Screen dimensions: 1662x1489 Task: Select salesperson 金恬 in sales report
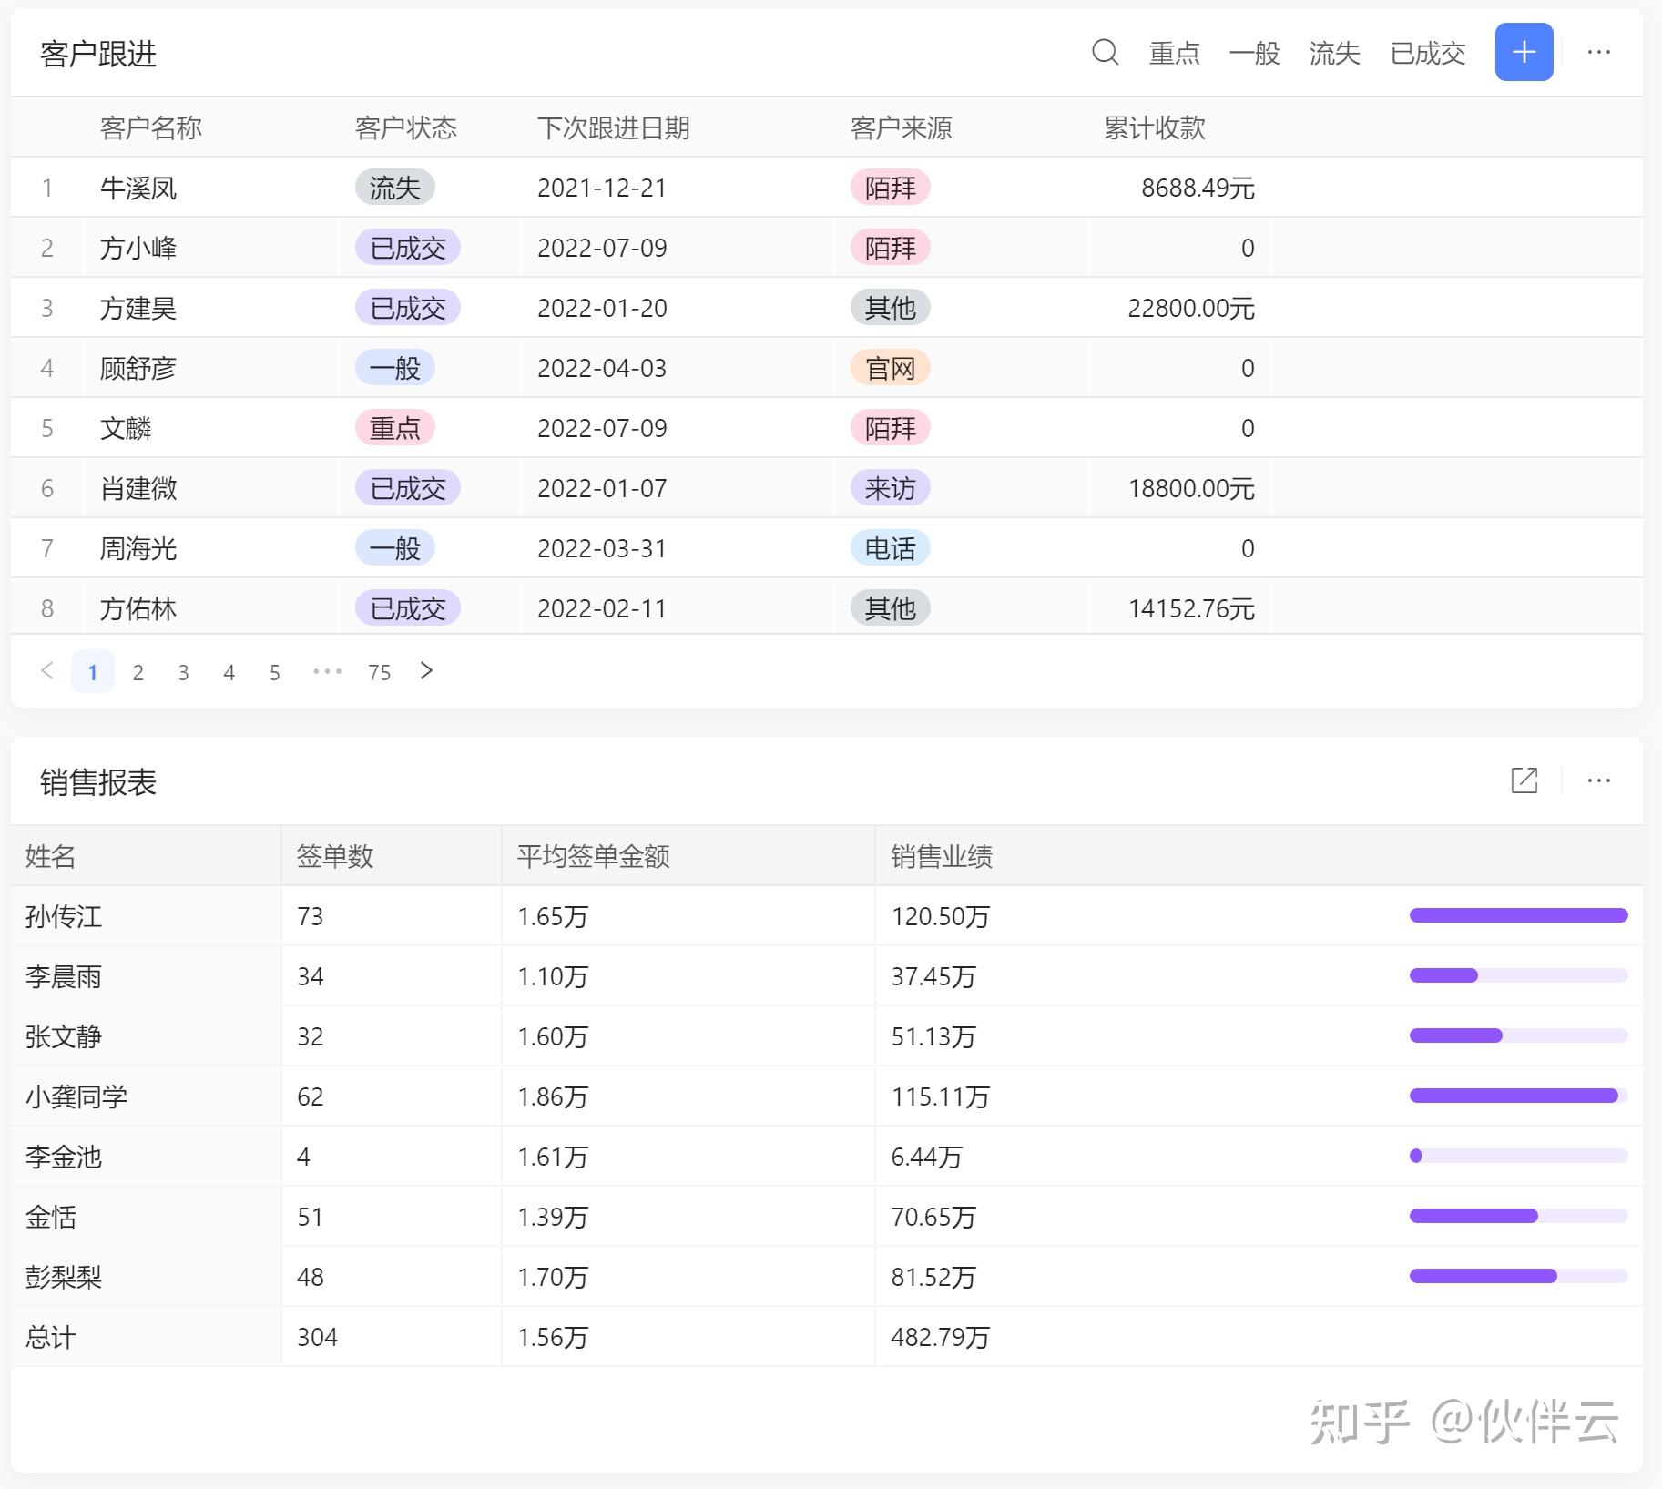tap(51, 1217)
